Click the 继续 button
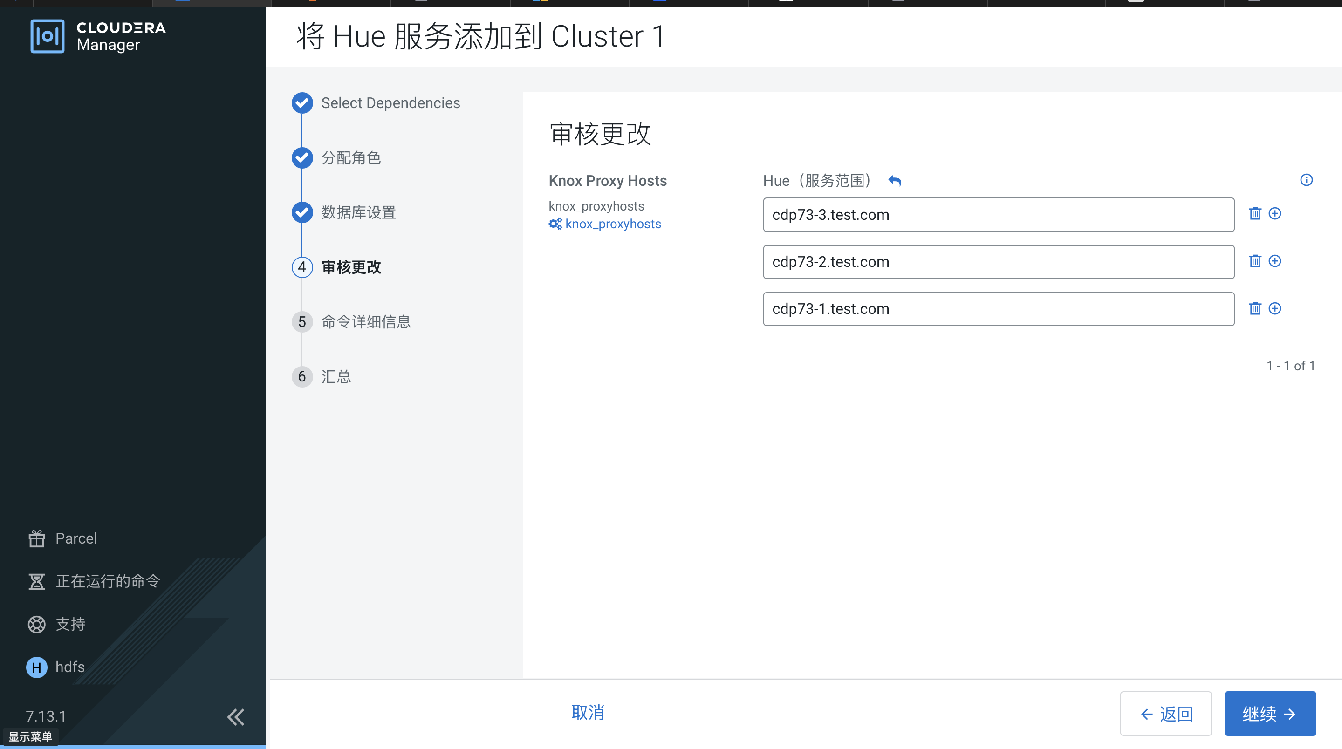Image resolution: width=1342 pixels, height=749 pixels. 1269,713
